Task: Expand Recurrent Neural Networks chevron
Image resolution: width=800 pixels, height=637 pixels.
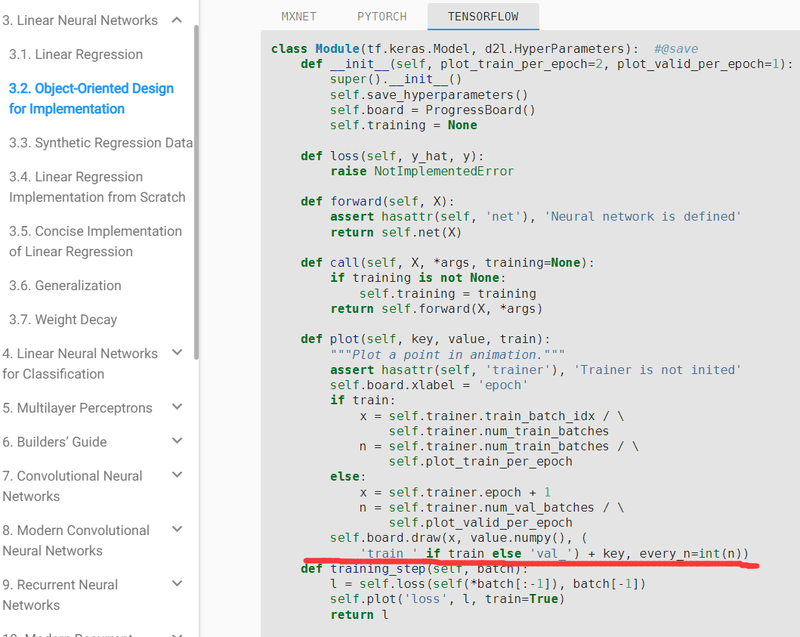Action: 177,583
